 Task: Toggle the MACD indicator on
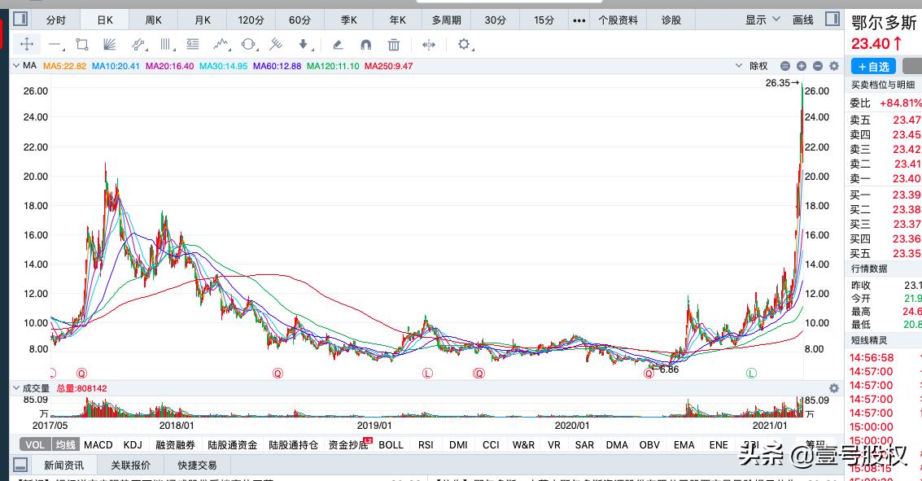(98, 444)
